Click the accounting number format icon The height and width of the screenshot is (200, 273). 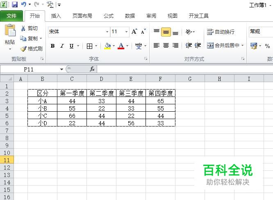(x=254, y=46)
